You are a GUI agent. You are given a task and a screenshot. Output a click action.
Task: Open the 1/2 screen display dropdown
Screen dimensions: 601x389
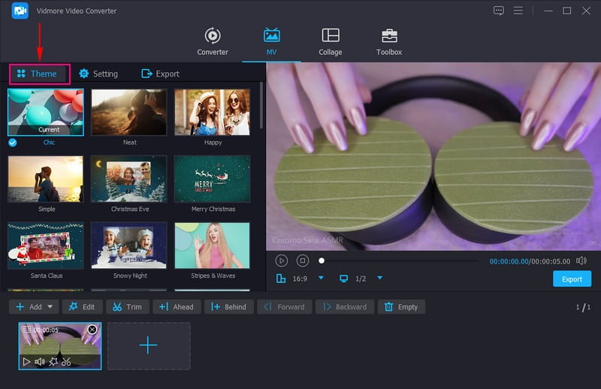(x=379, y=279)
